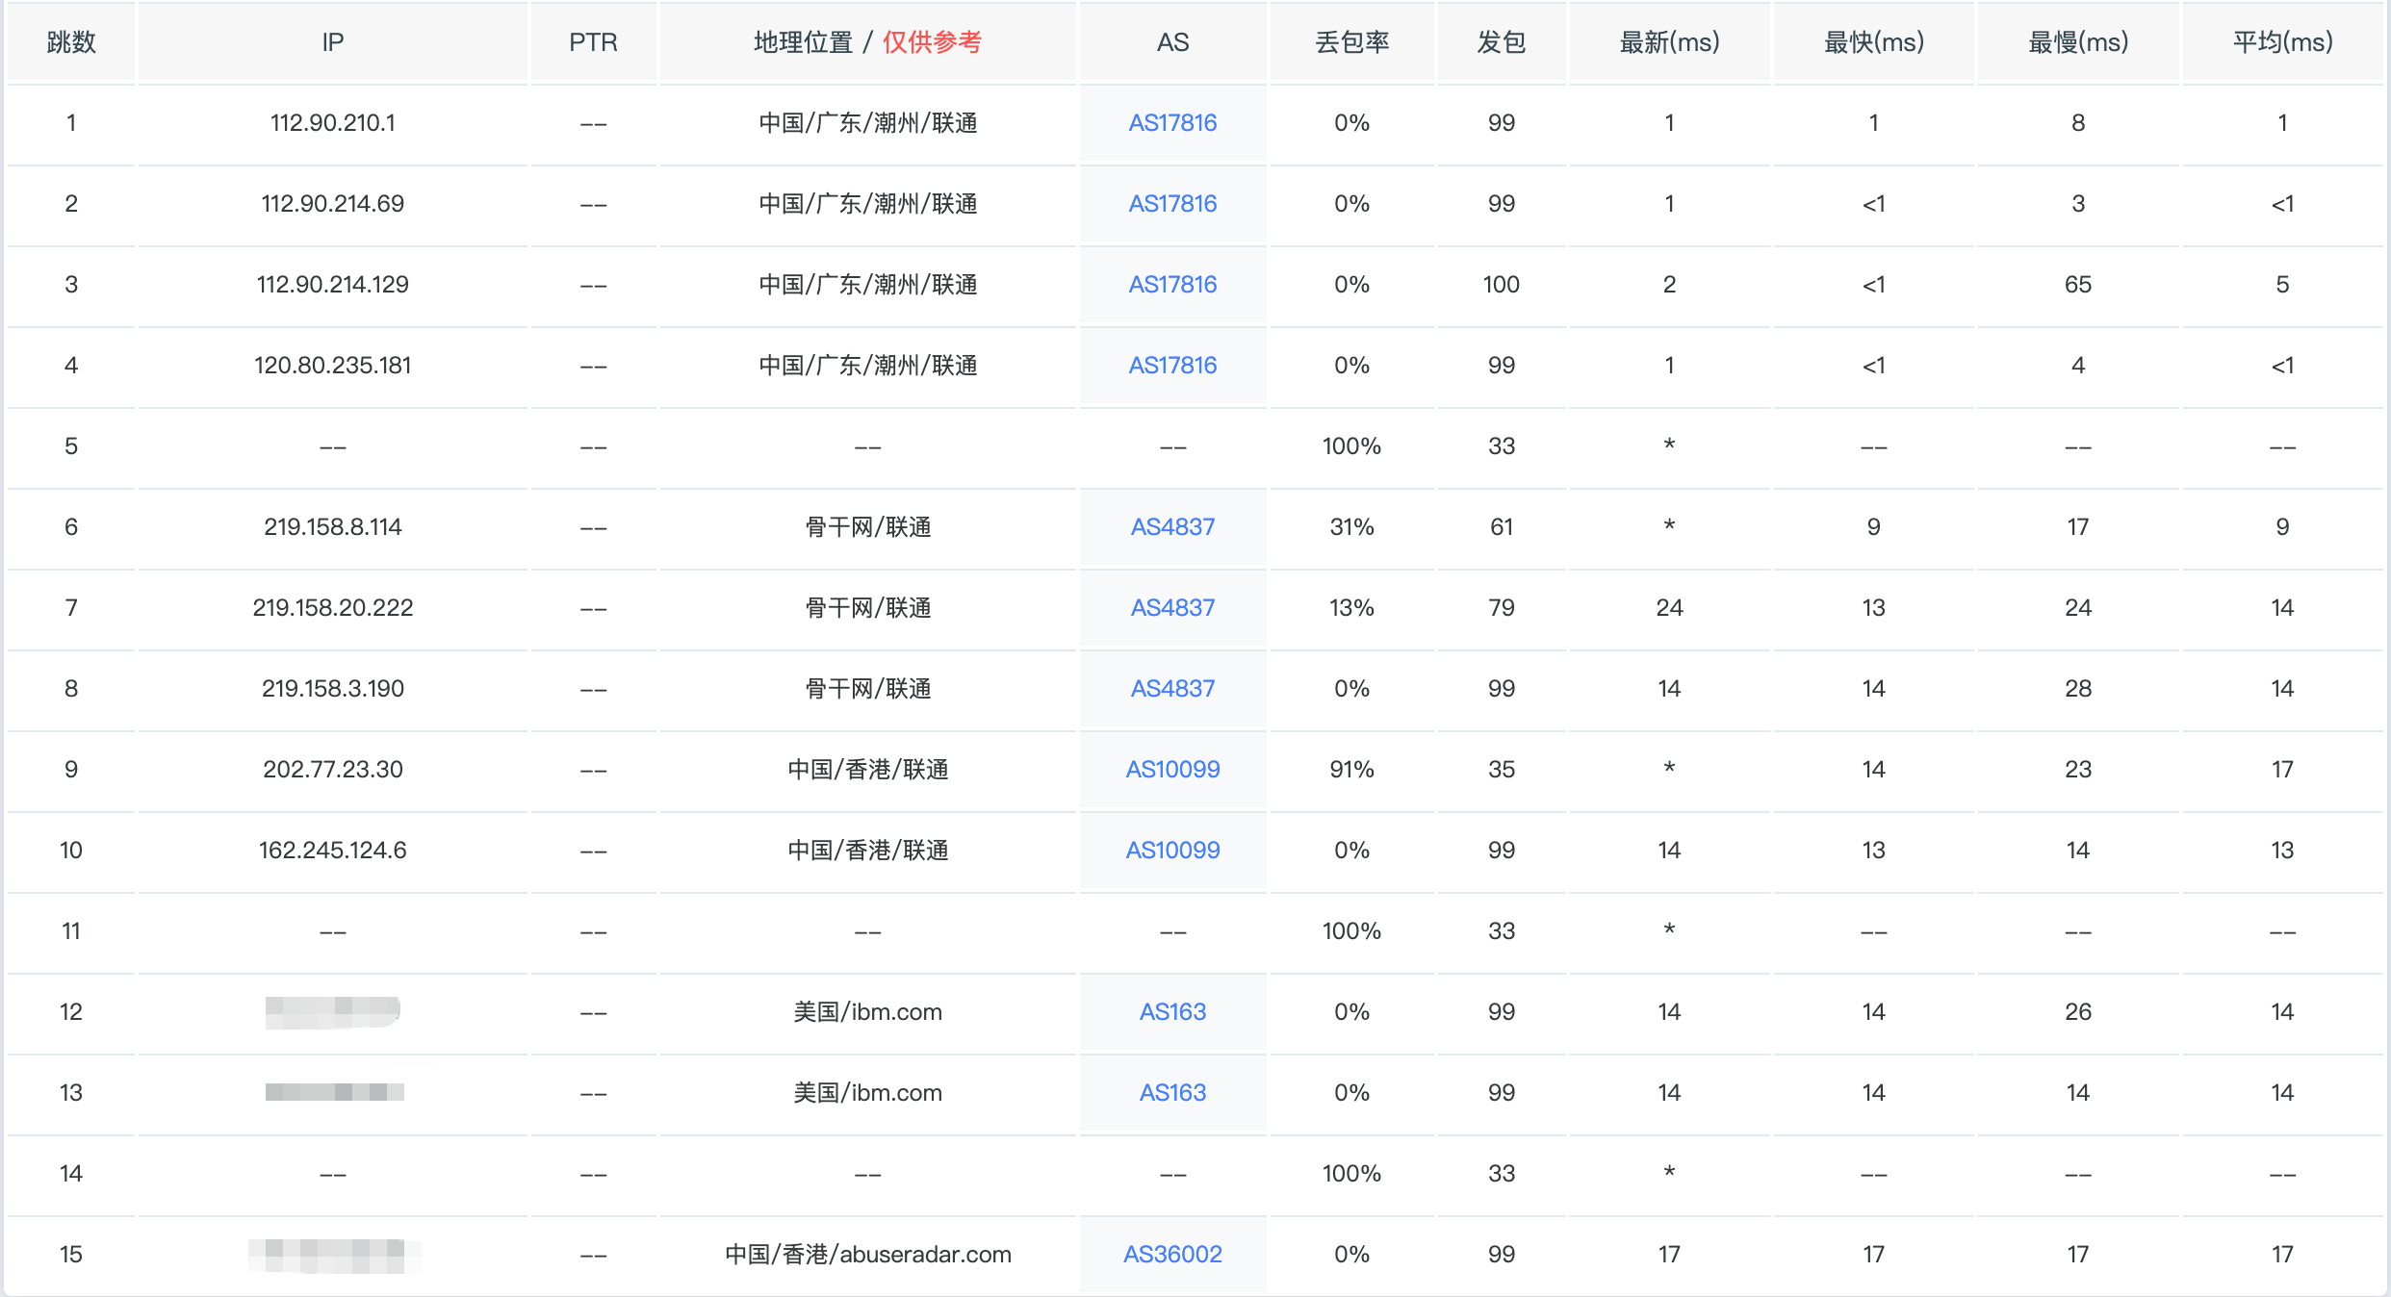Select the IP 112.90.210.1 cell
The width and height of the screenshot is (2391, 1297).
pos(332,123)
